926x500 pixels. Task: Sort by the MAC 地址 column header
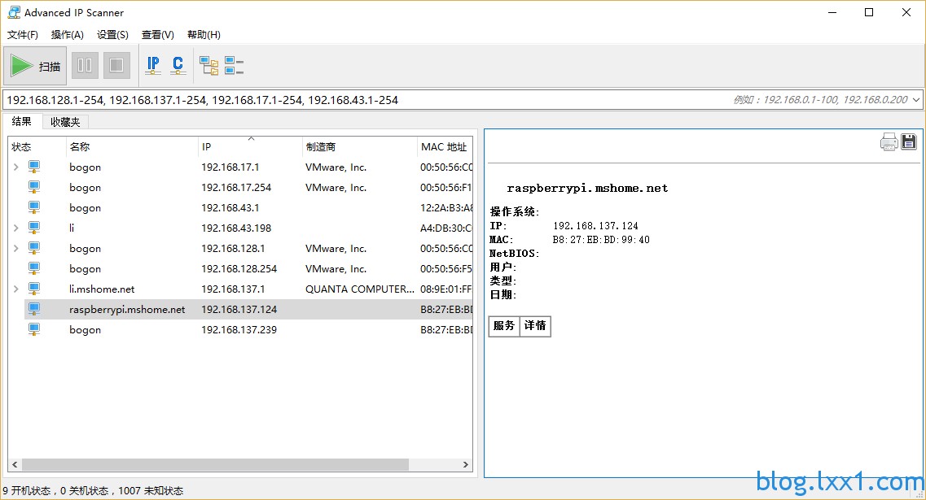tap(444, 147)
